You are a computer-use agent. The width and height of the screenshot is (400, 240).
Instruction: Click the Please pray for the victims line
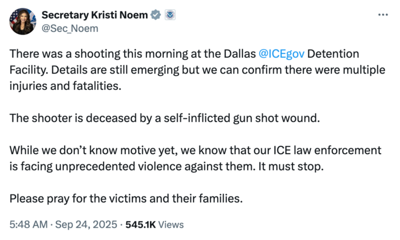coord(126,199)
